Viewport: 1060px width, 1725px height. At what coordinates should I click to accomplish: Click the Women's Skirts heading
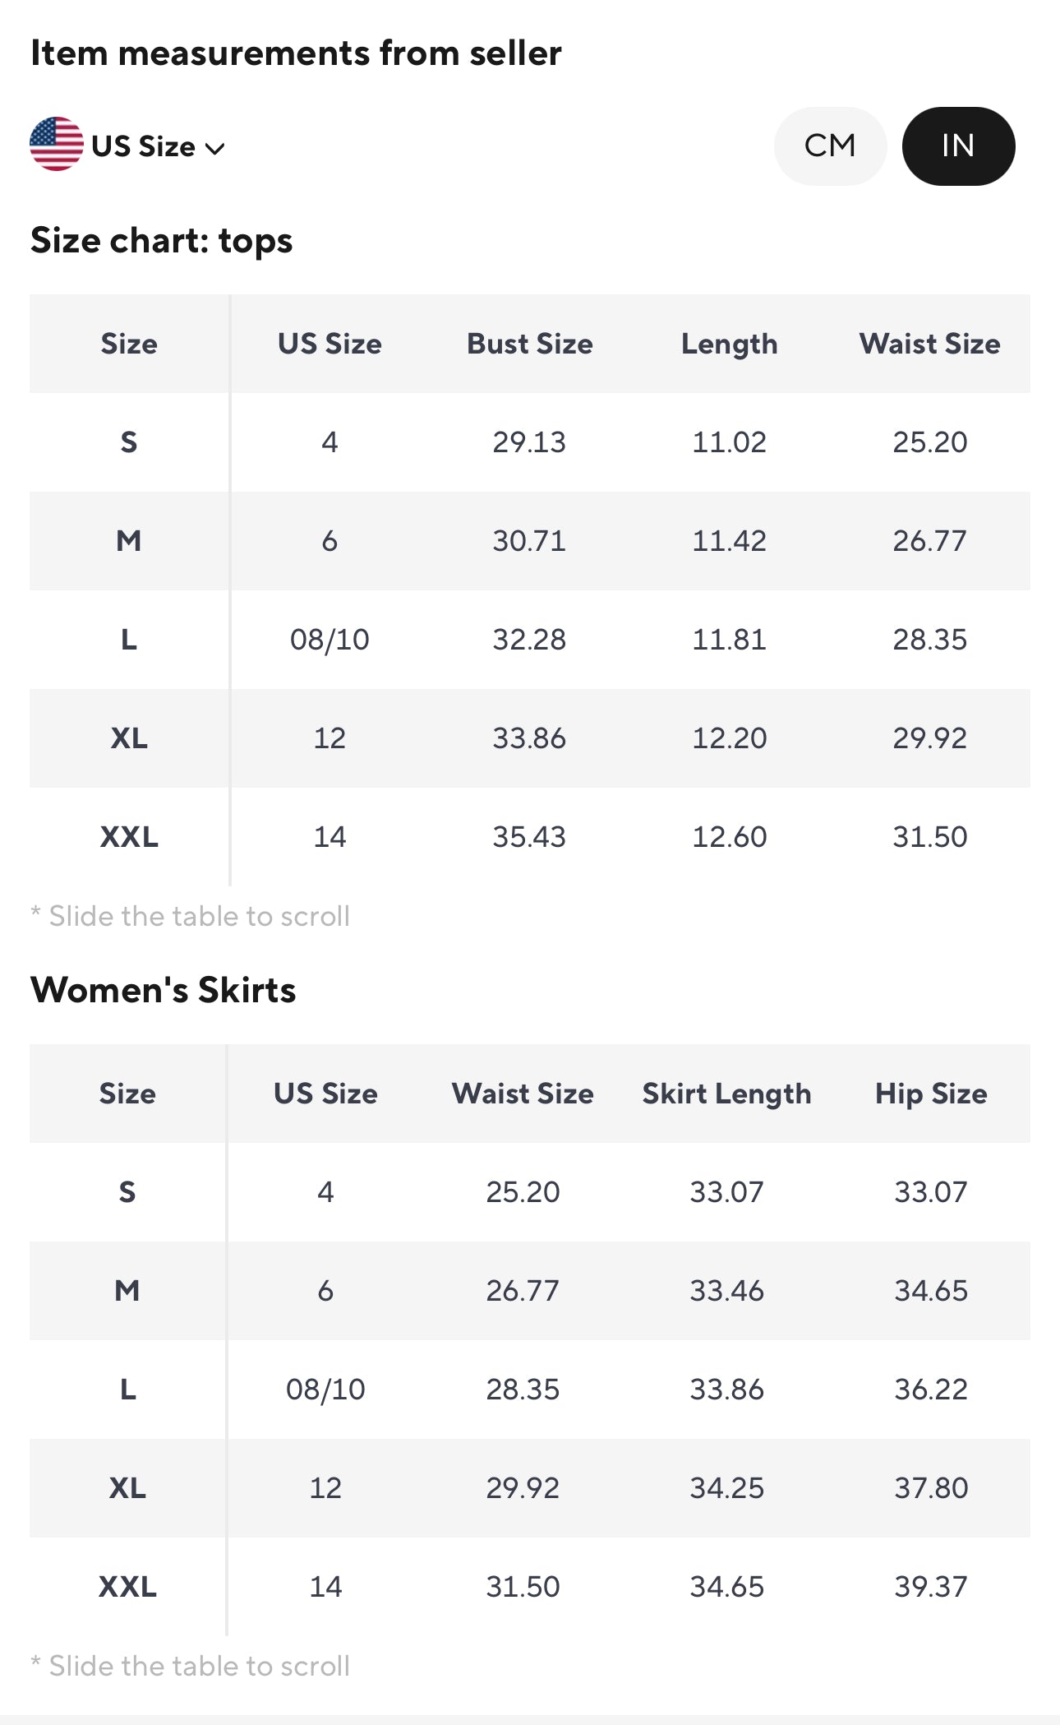coord(163,990)
